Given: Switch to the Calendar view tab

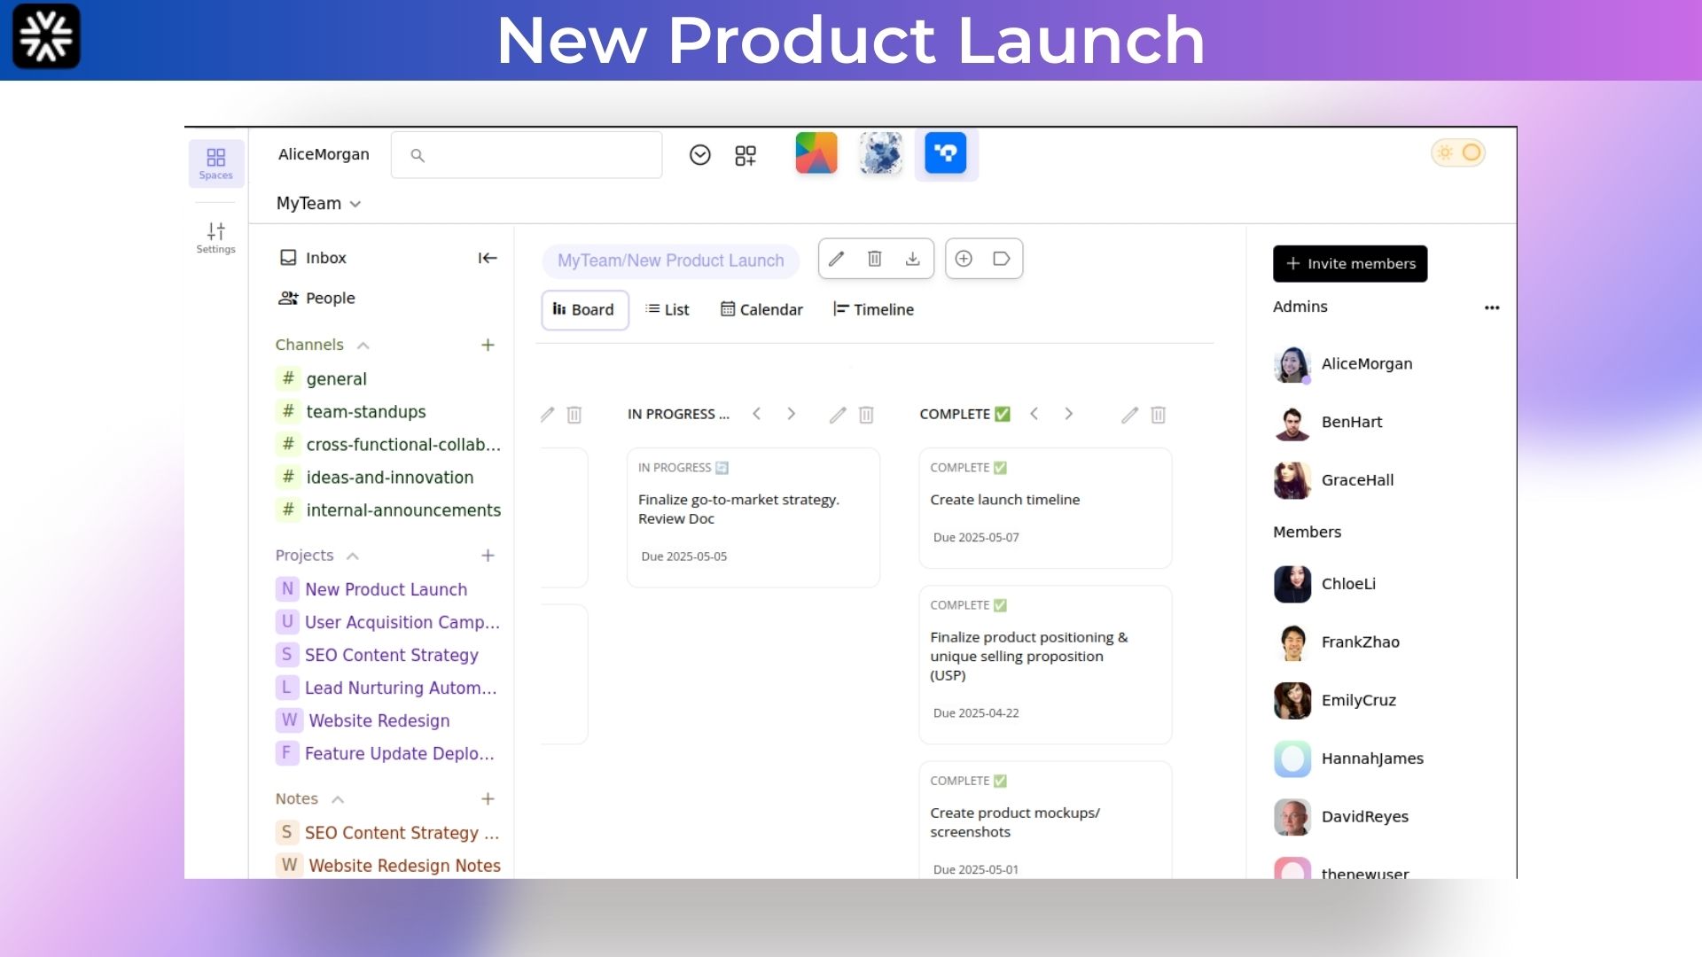Looking at the screenshot, I should point(761,309).
